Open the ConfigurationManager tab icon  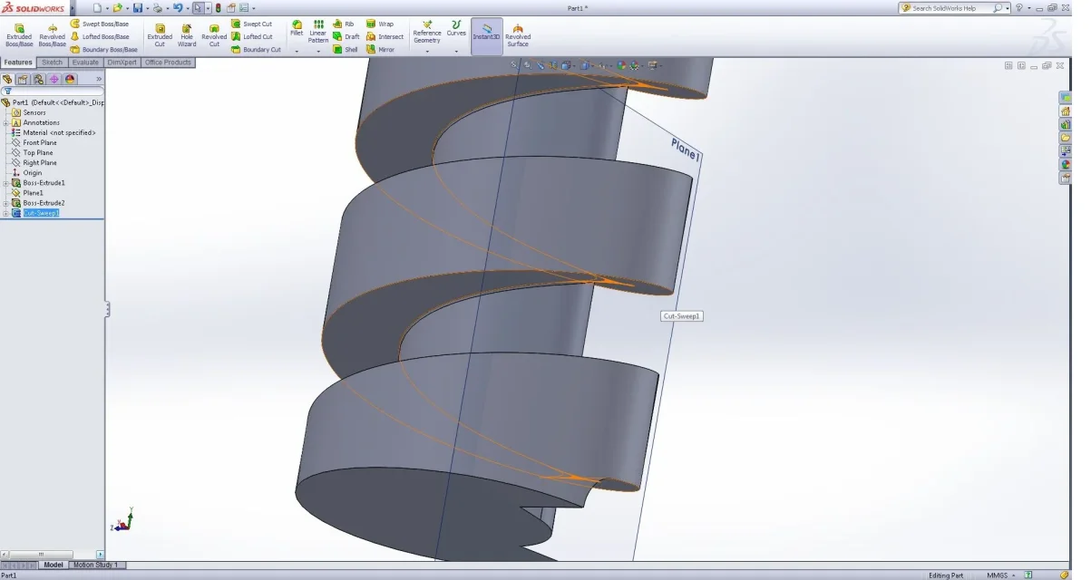pos(38,80)
